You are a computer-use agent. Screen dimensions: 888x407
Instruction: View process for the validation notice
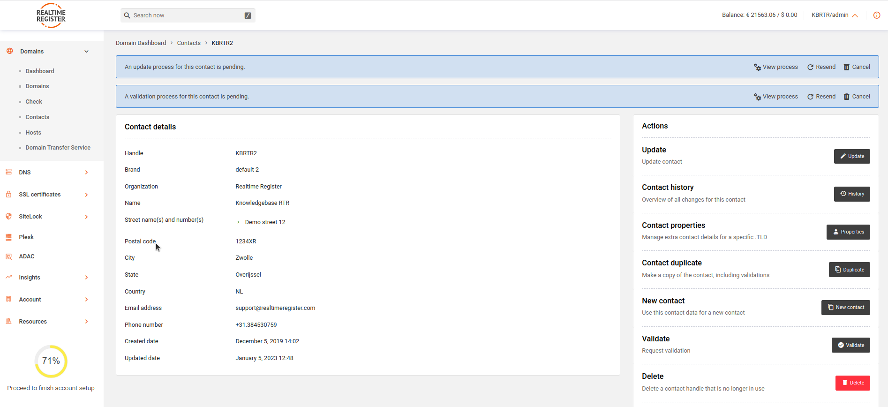(775, 97)
